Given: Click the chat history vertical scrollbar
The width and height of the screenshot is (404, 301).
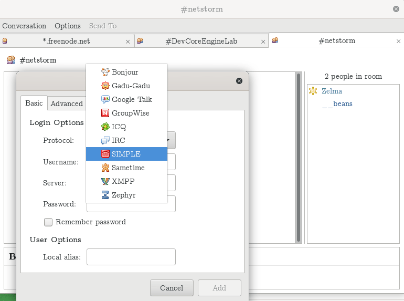Looking at the screenshot, I should coord(299,158).
